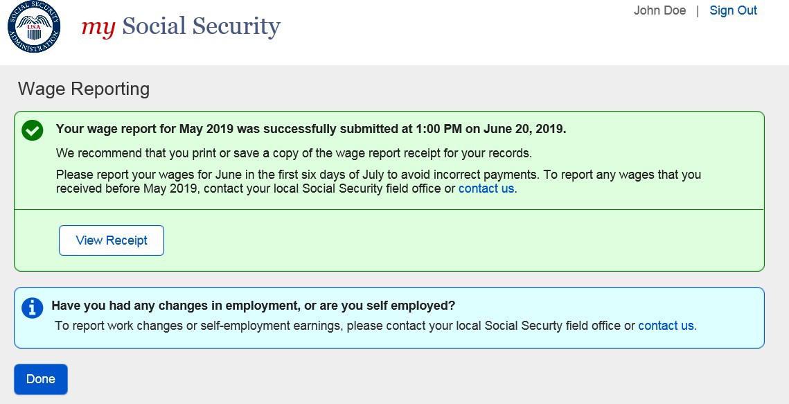789x404 pixels.
Task: Sign out of the account
Action: click(733, 10)
